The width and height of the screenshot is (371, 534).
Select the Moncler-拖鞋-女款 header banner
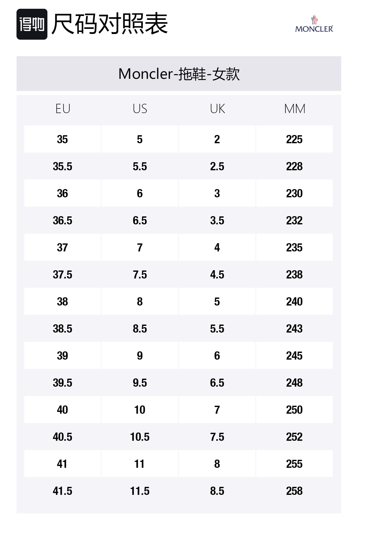pyautogui.click(x=179, y=74)
